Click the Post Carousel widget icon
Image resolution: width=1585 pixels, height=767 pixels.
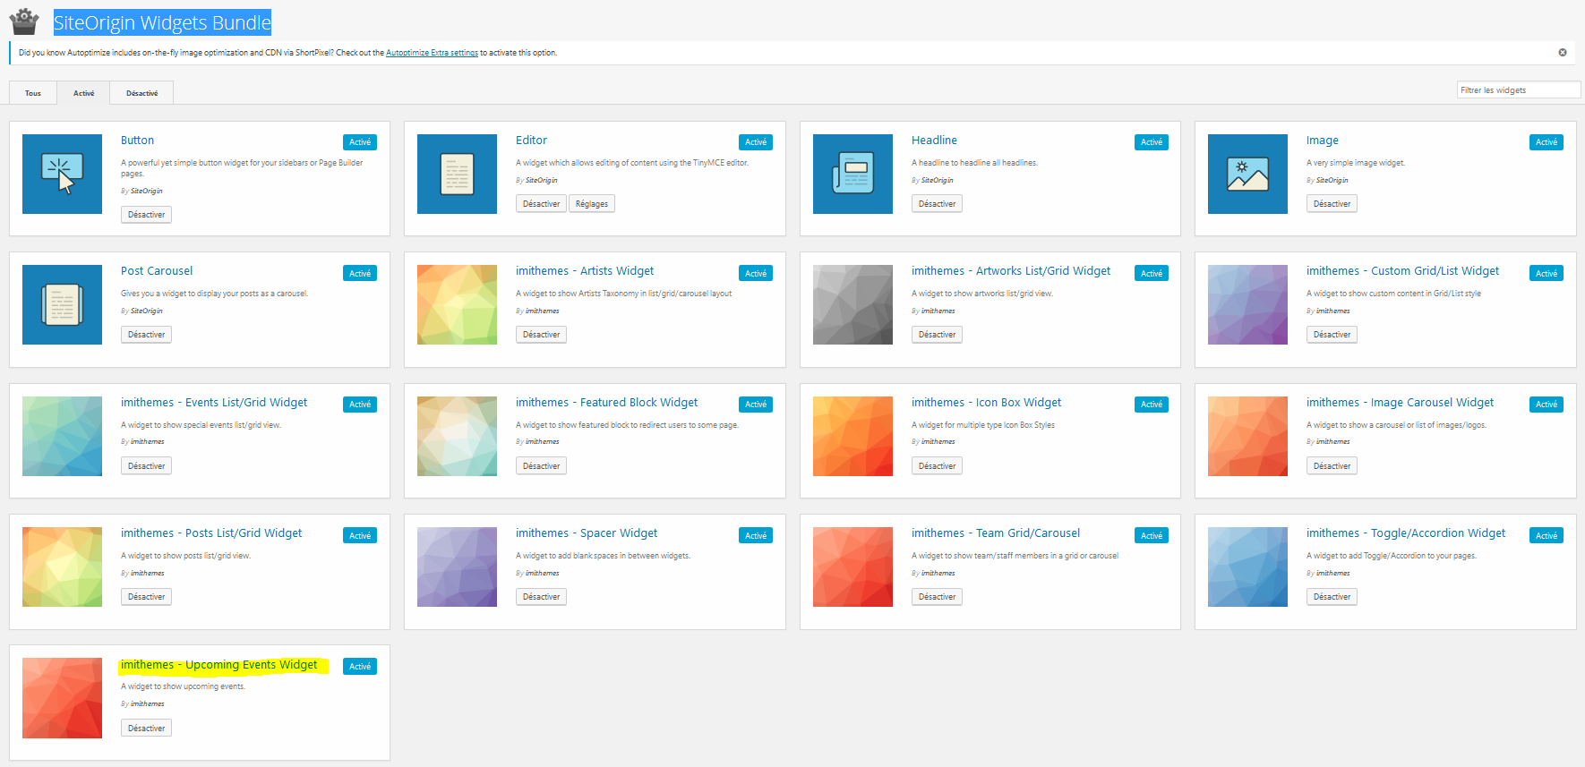tap(62, 304)
